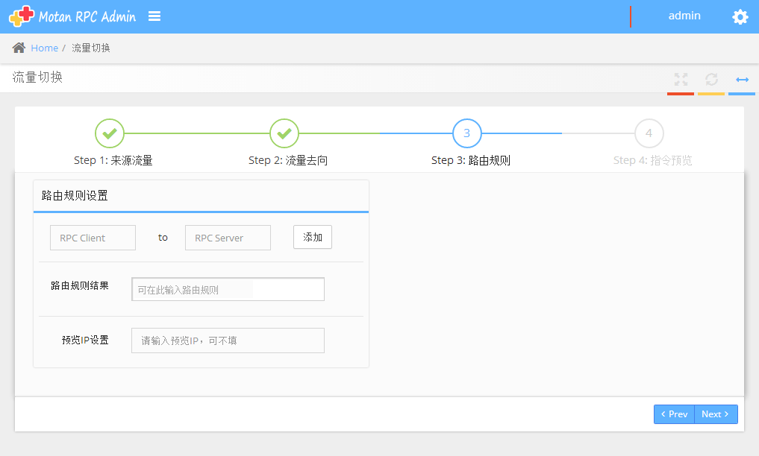Open the settings gear icon

[740, 17]
